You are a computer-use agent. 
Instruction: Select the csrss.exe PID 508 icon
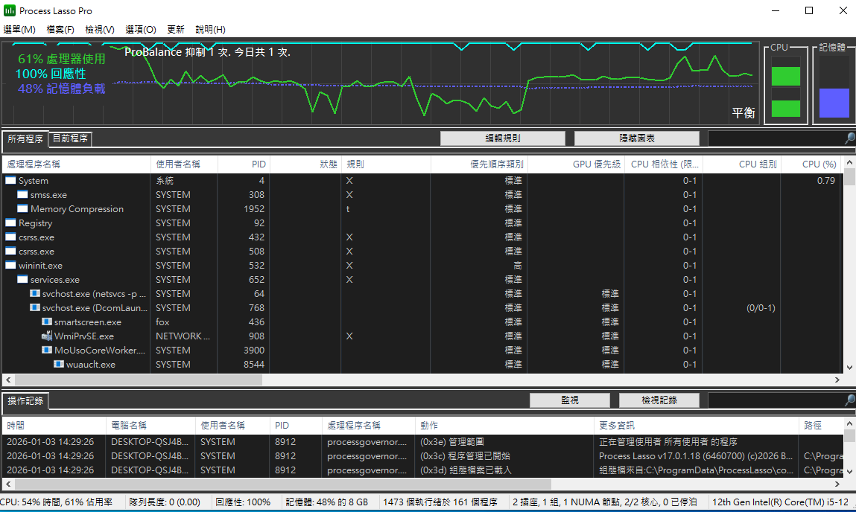tap(10, 252)
